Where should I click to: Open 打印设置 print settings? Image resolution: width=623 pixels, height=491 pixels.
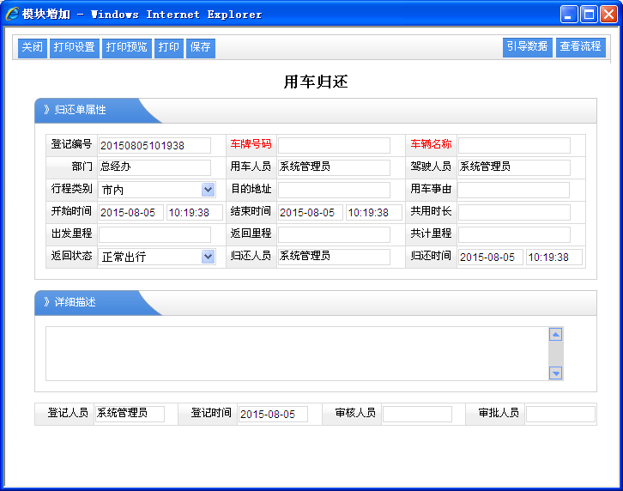pyautogui.click(x=74, y=48)
